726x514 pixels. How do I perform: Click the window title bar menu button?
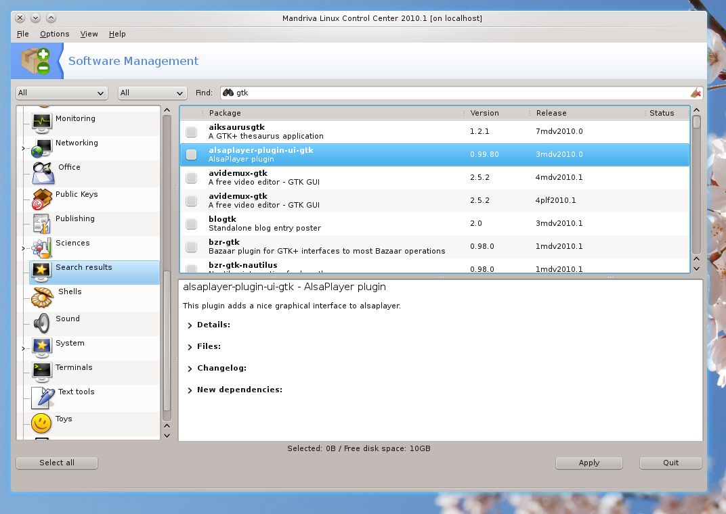[x=36, y=18]
